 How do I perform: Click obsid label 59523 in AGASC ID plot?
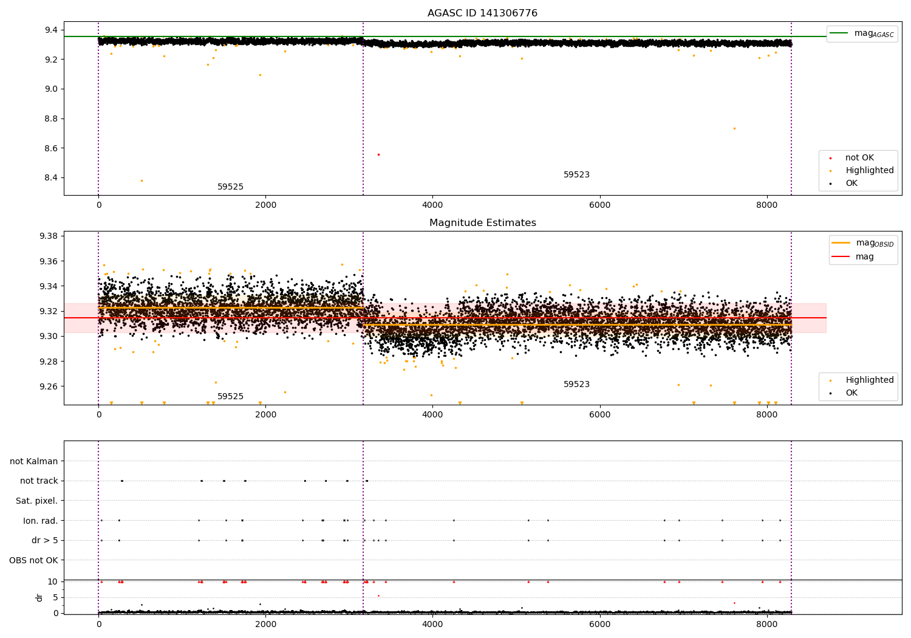click(x=576, y=175)
